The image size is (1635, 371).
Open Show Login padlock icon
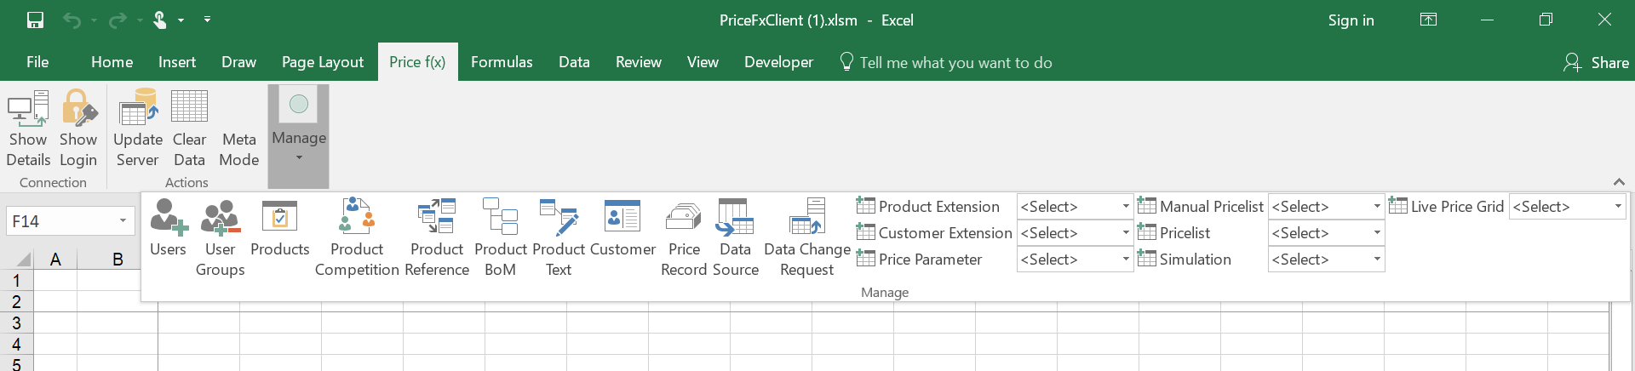click(78, 109)
